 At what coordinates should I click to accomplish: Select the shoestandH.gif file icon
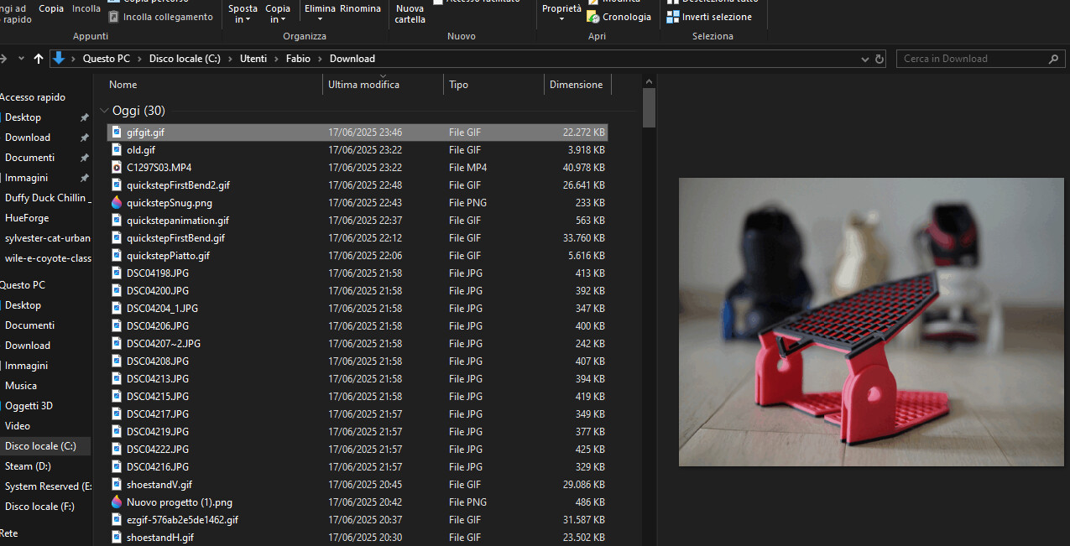coord(117,538)
